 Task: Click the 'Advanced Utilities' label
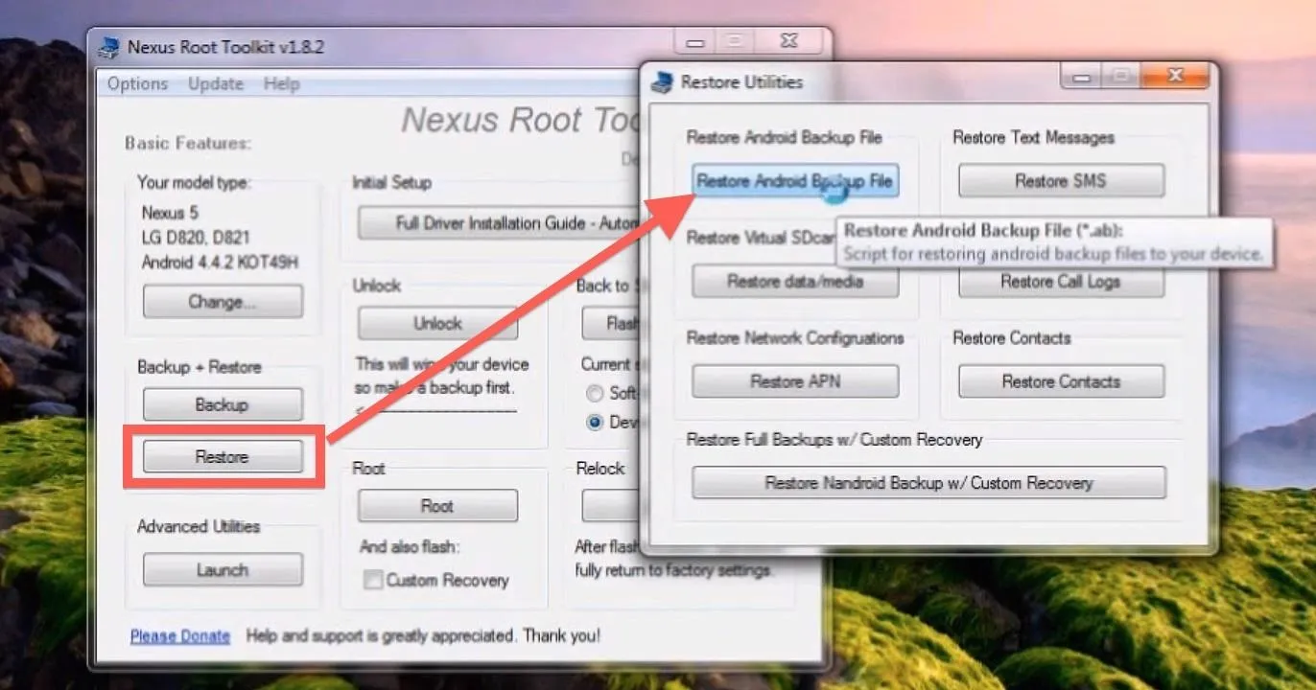pyautogui.click(x=199, y=526)
